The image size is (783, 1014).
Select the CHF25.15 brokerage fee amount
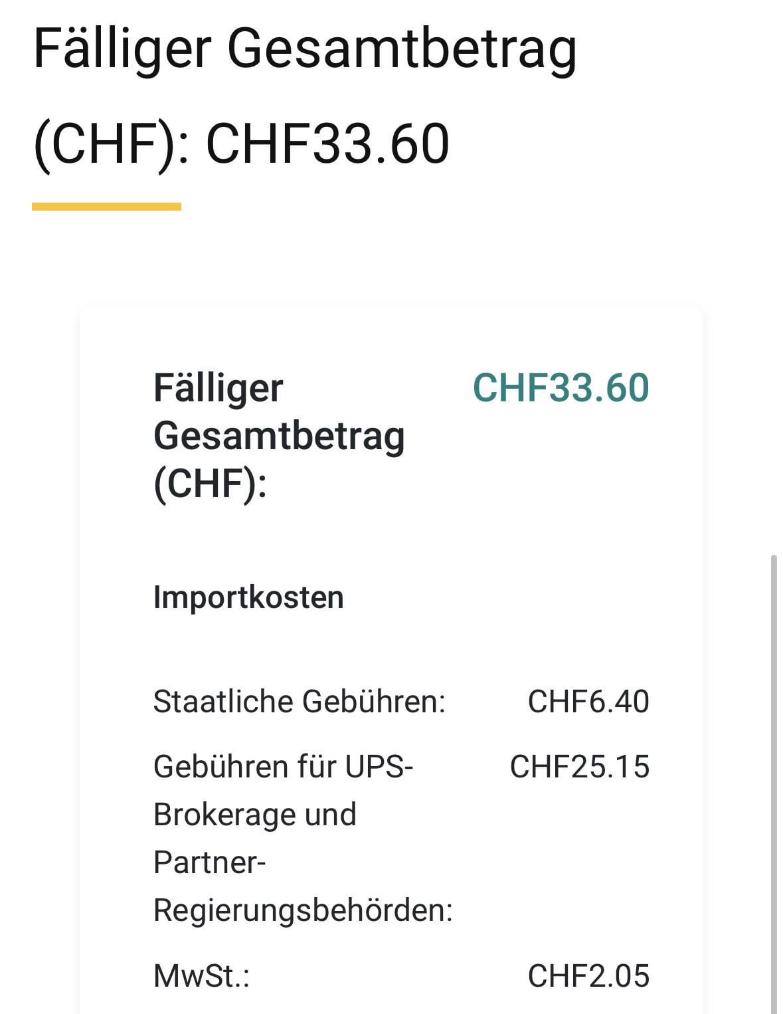click(x=579, y=767)
